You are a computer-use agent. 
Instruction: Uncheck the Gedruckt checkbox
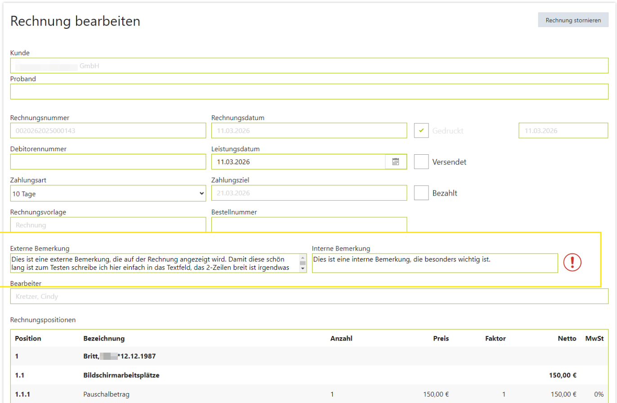click(x=421, y=130)
